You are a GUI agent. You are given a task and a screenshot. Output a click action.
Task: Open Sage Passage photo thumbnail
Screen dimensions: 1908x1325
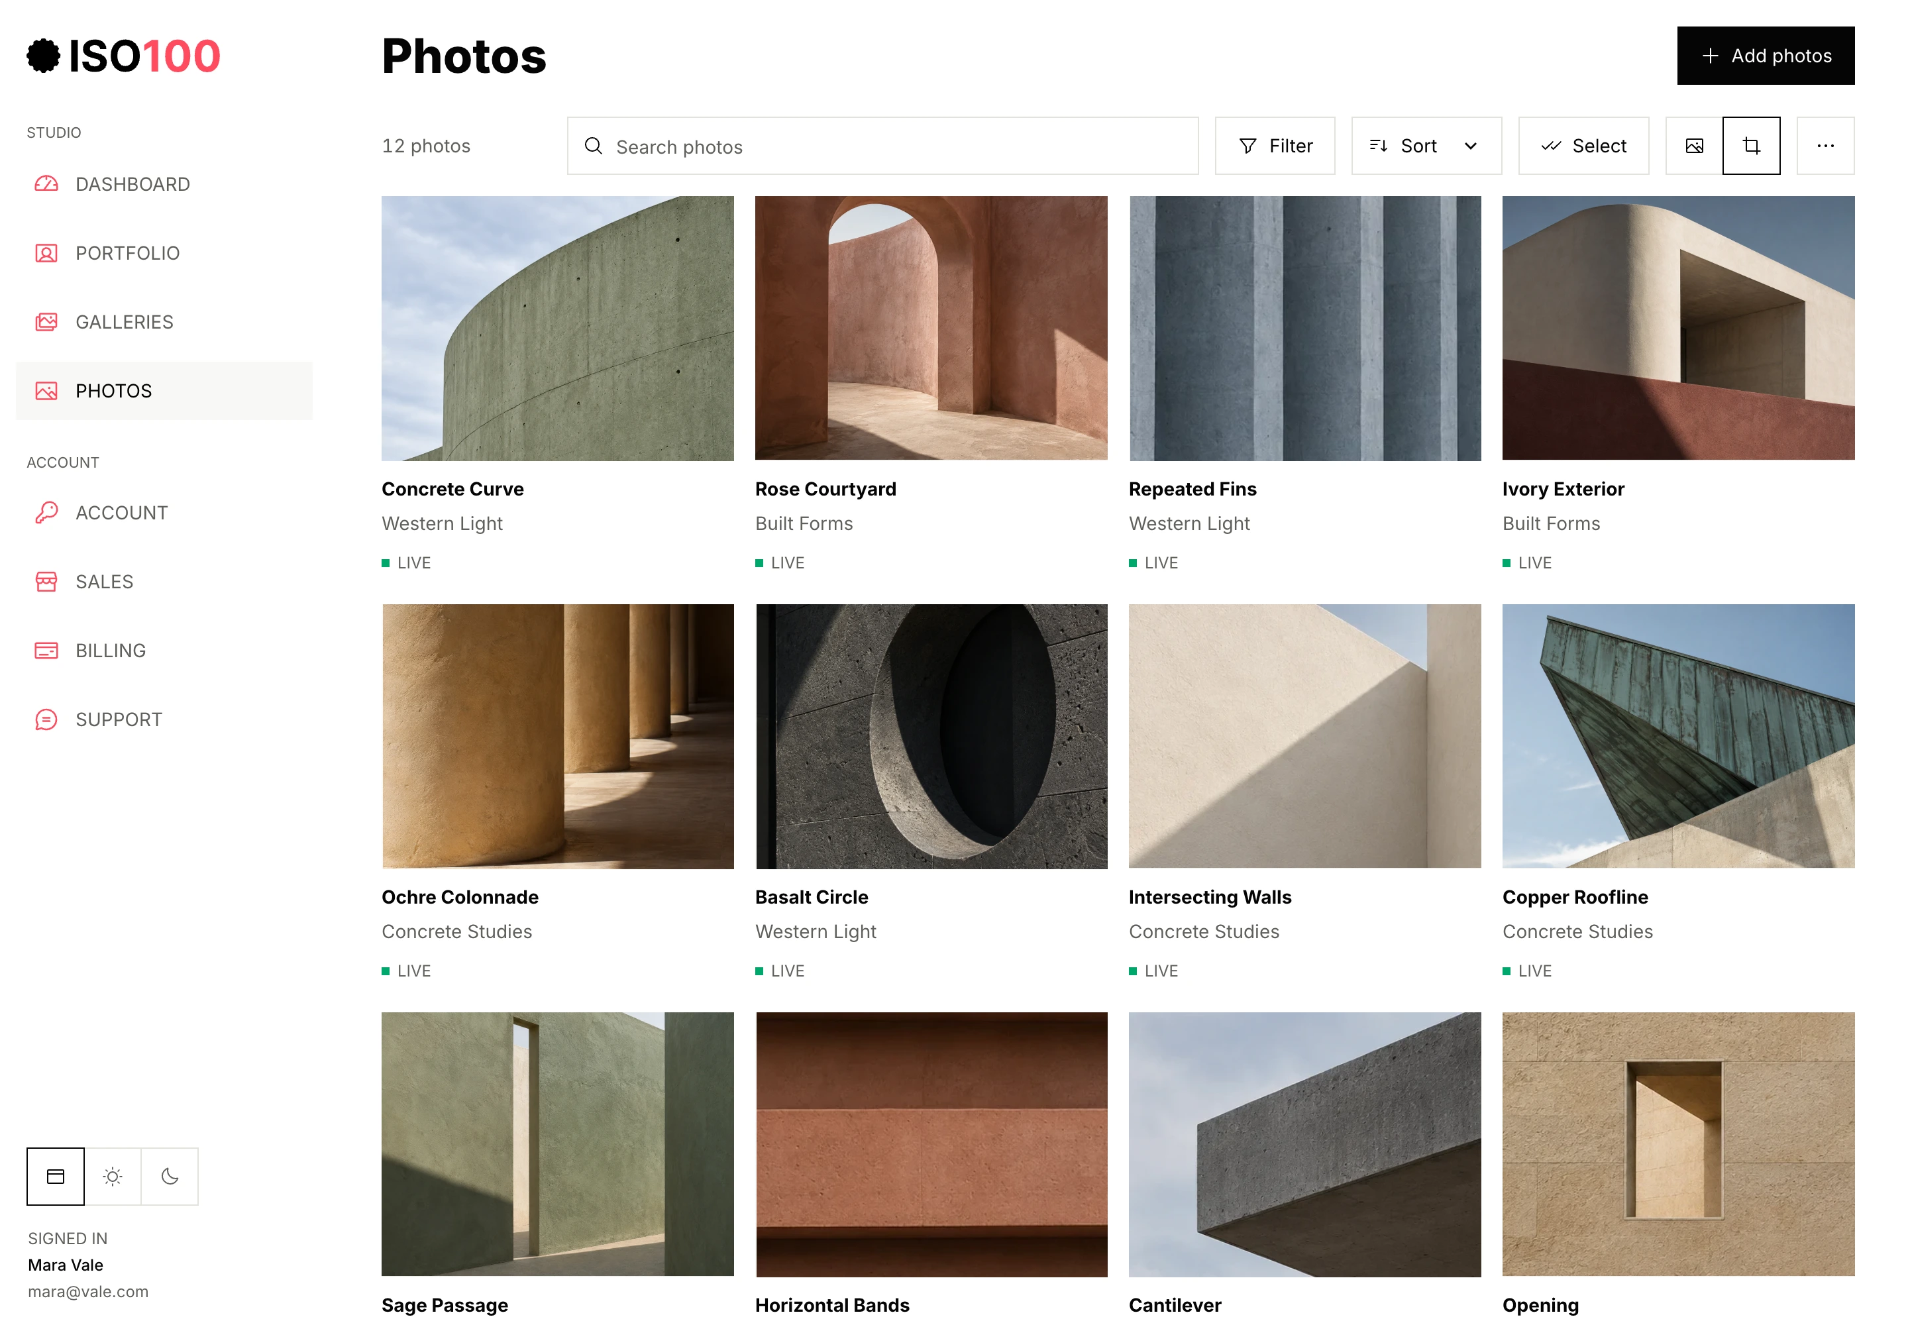[x=558, y=1144]
